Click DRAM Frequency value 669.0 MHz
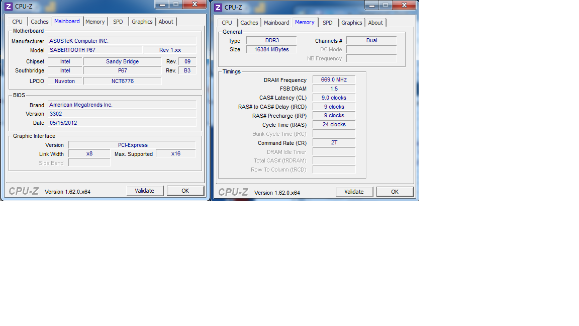Image resolution: width=579 pixels, height=326 pixels. 334,80
